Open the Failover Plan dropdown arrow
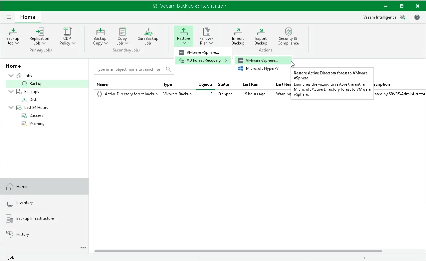 pos(211,43)
